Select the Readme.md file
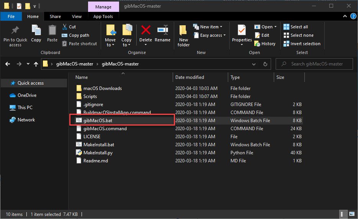Screen dimensions: 358x219 coord(95,161)
